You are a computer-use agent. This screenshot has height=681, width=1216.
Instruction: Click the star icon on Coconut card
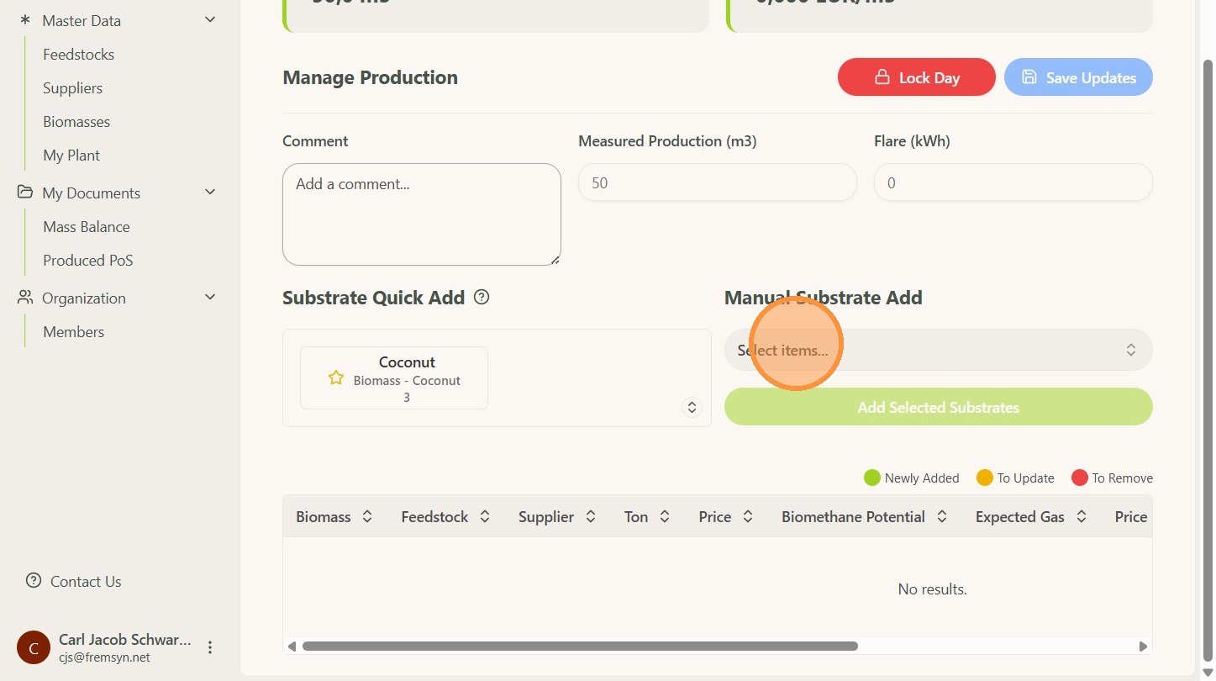[336, 378]
